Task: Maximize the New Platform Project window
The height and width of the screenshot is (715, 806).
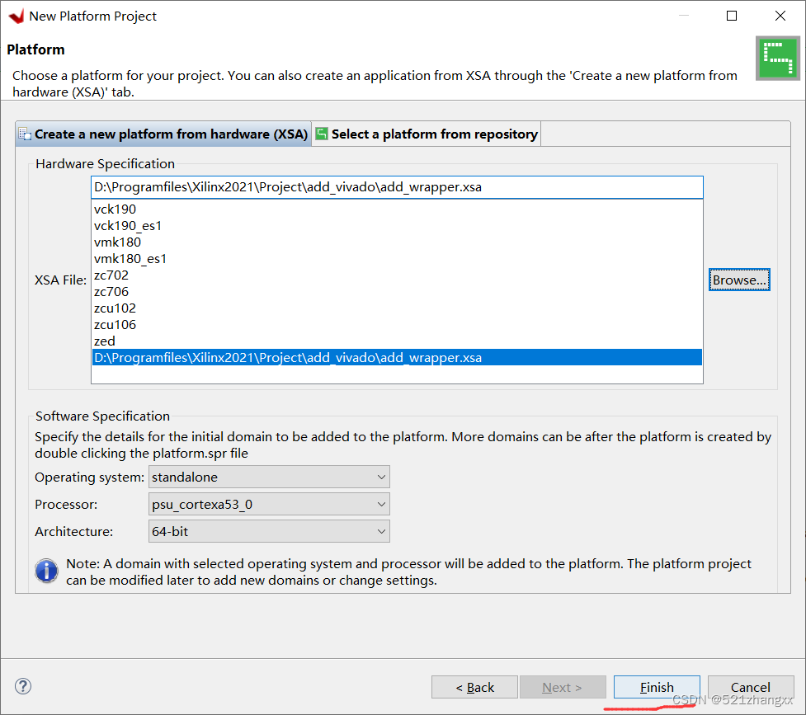Action: (732, 16)
